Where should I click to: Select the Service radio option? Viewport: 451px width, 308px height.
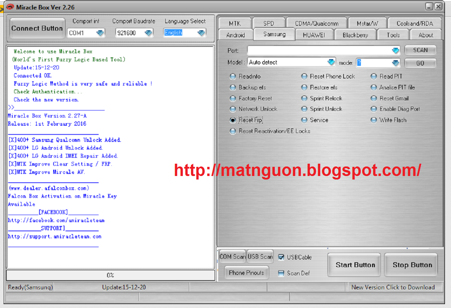[304, 120]
